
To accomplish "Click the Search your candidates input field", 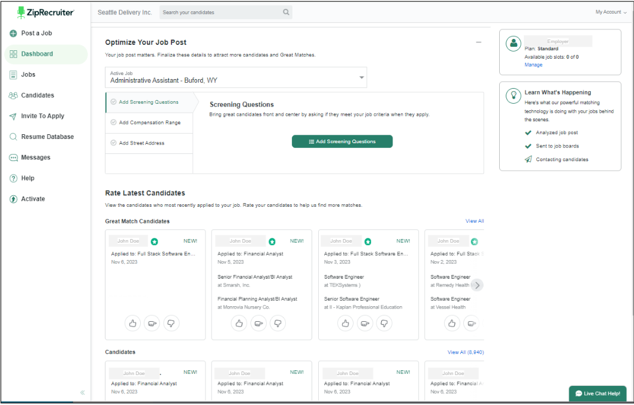I will click(x=219, y=12).
